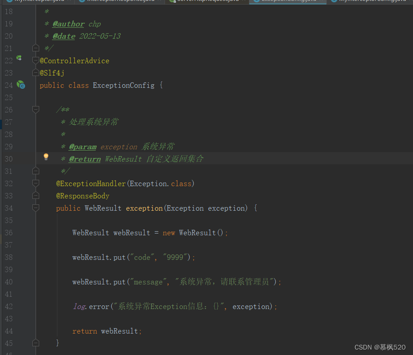Image resolution: width=413 pixels, height=355 pixels.
Task: Collapse the Javadoc block ending on line 21
Action: 36,48
